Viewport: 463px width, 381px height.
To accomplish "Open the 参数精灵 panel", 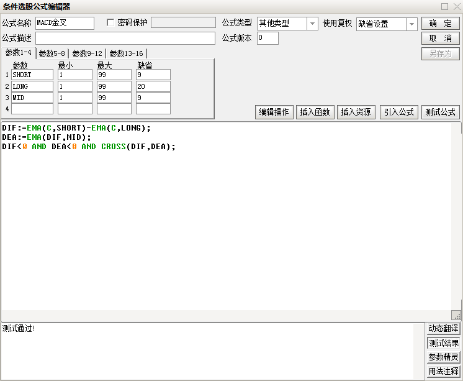I will [x=443, y=357].
